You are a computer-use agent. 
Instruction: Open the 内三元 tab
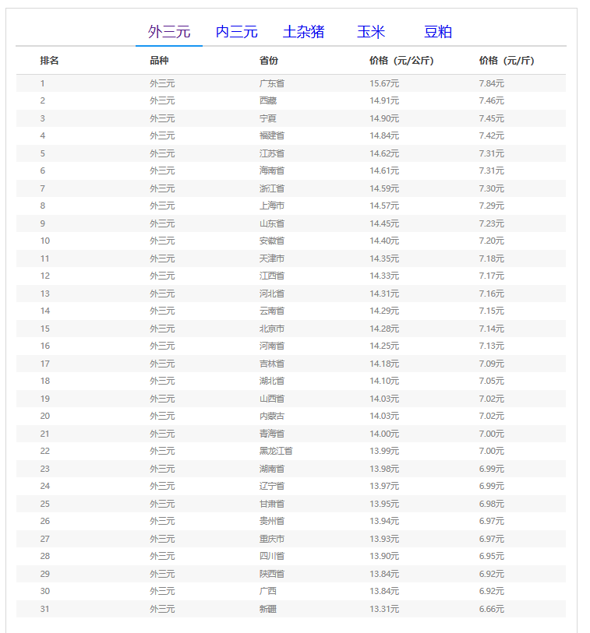click(x=236, y=32)
